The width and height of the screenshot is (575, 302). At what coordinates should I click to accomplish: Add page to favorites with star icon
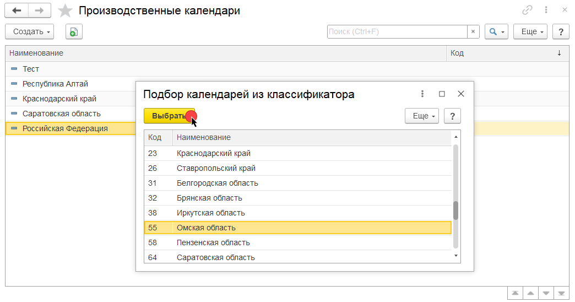pyautogui.click(x=65, y=10)
